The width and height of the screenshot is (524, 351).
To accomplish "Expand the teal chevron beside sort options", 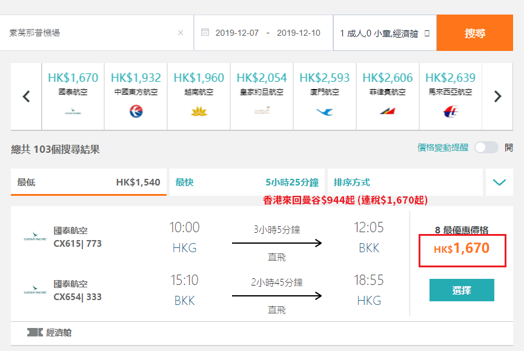I will pos(499,182).
